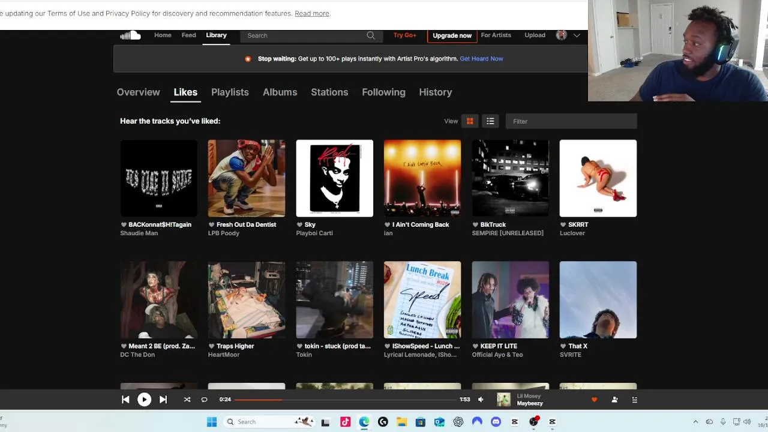This screenshot has width=768, height=432.
Task: Open the Edge browser taskbar icon
Action: pos(364,422)
